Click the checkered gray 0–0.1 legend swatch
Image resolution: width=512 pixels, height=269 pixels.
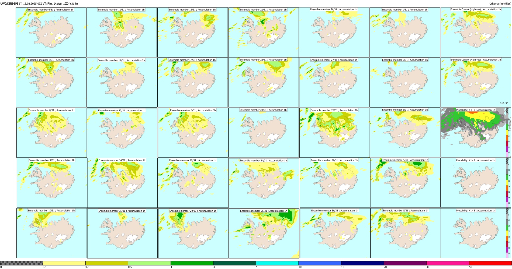click(22, 263)
